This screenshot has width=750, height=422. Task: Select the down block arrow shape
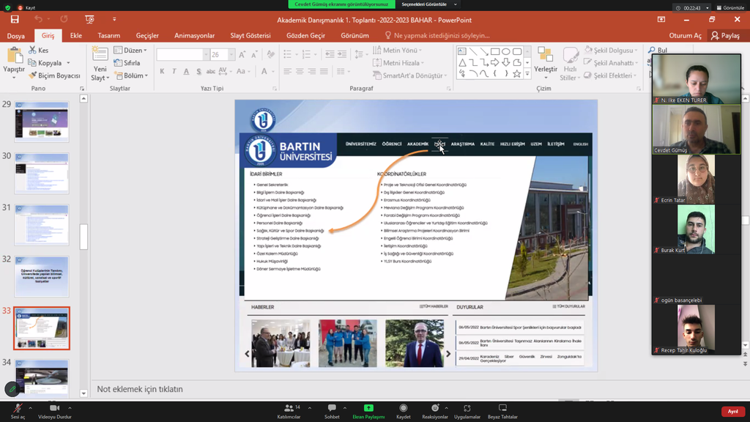(506, 63)
